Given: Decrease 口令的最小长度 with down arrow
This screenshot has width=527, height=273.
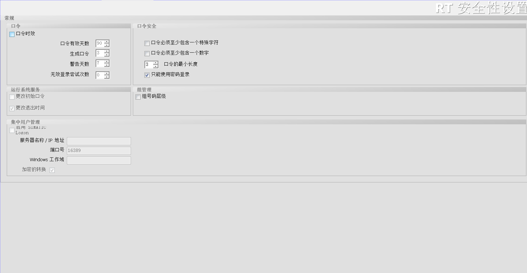Looking at the screenshot, I should (x=156, y=66).
